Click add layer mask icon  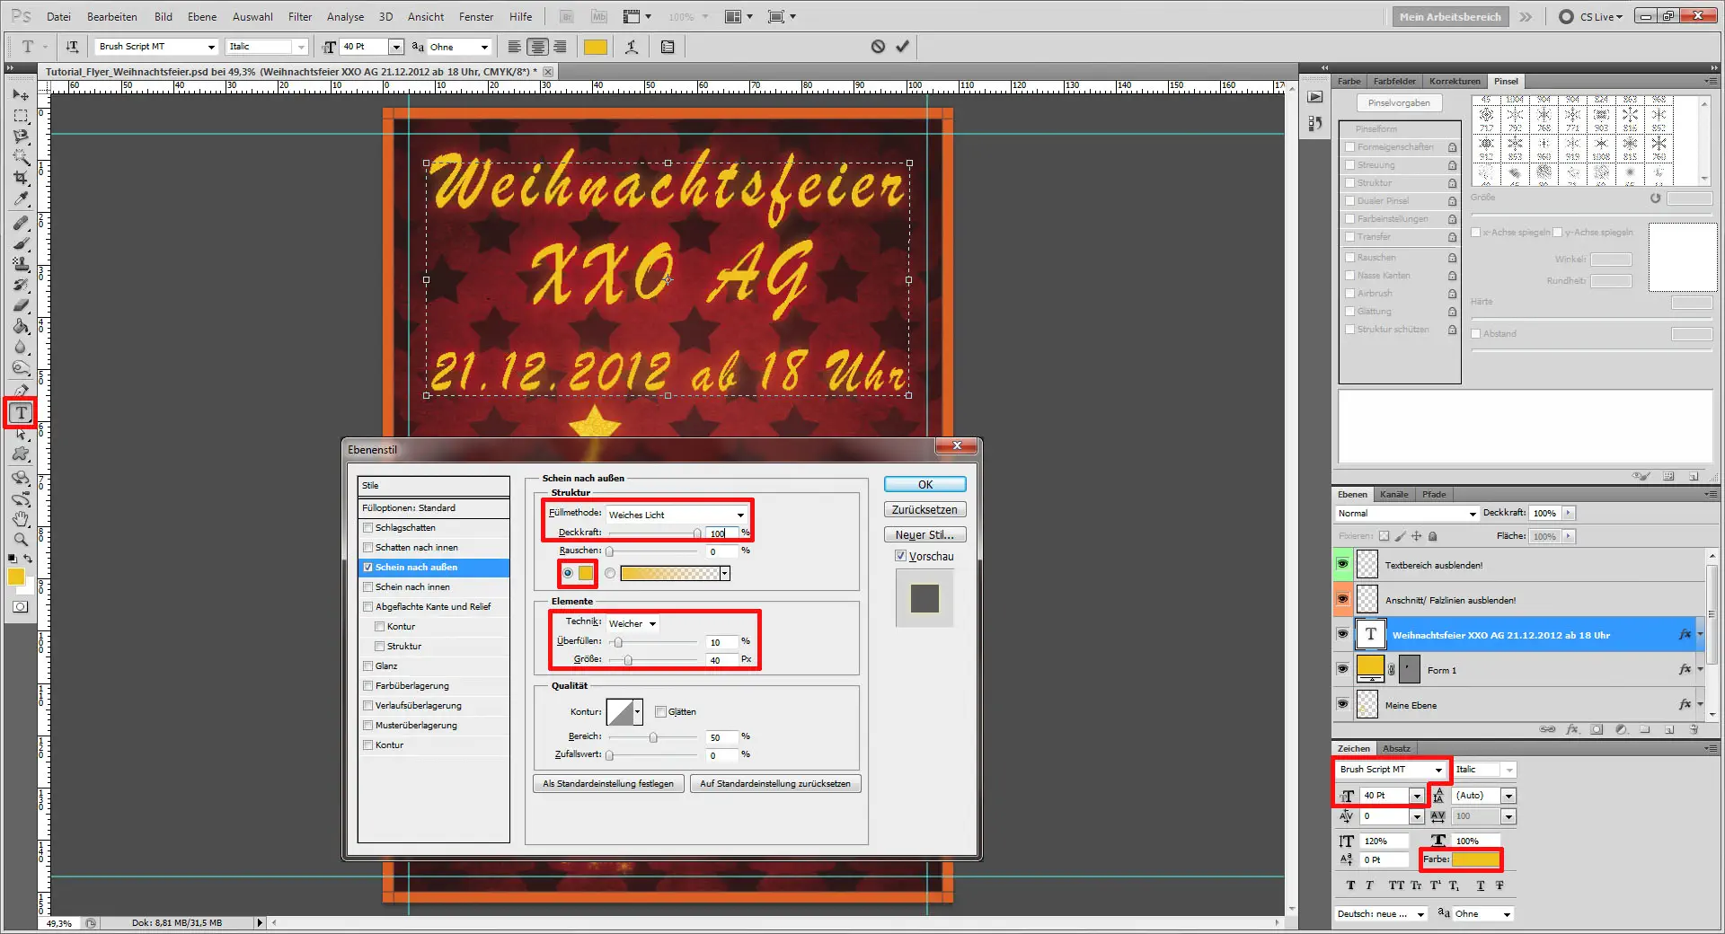pos(1597,729)
